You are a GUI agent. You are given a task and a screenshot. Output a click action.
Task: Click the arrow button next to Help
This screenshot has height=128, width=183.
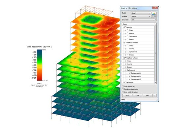click(155, 95)
